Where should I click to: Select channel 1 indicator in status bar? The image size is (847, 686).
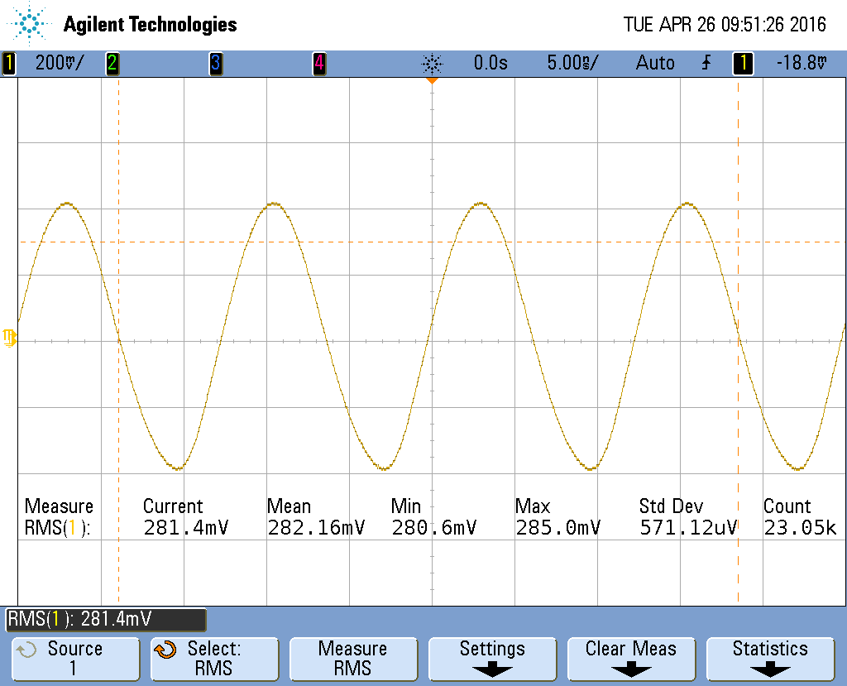8,63
